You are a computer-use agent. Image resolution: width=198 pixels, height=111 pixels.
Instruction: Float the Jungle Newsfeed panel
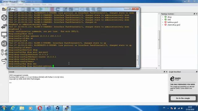(x=197, y=72)
